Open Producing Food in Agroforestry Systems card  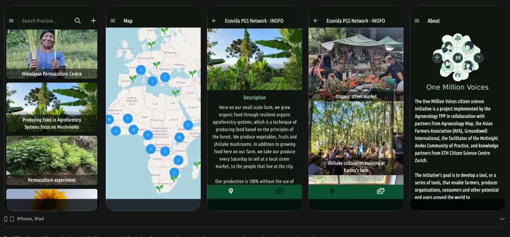tap(52, 107)
